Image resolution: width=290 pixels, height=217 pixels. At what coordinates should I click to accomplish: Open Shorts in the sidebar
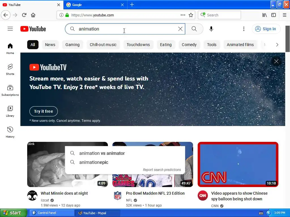[x=10, y=70]
